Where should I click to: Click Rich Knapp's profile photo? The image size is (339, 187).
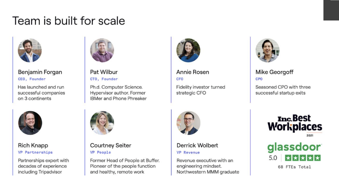pyautogui.click(x=30, y=123)
